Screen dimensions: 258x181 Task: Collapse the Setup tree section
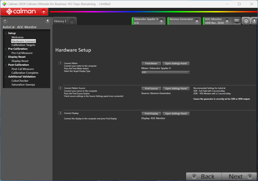click(x=6, y=33)
